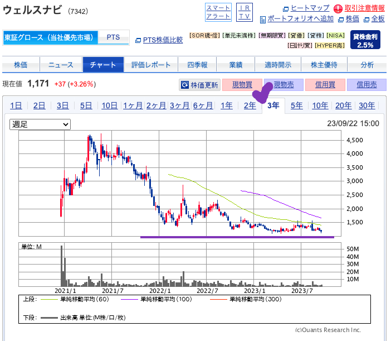Select the 1年 chart period

[x=227, y=105]
